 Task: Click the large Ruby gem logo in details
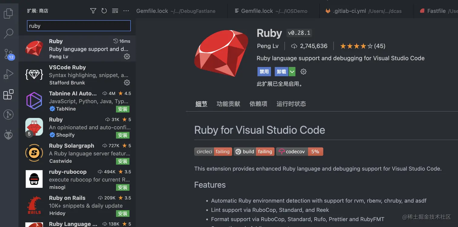[221, 53]
